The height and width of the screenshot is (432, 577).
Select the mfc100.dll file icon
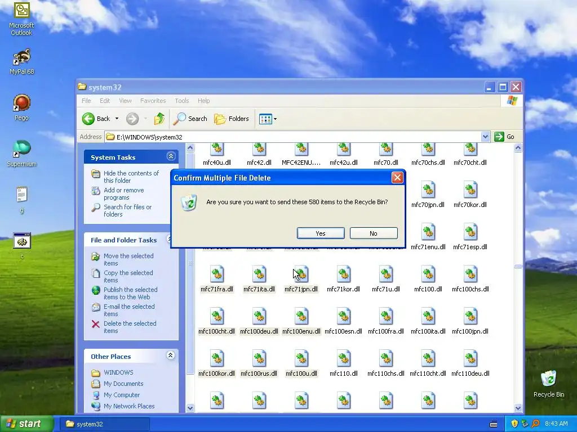point(428,274)
